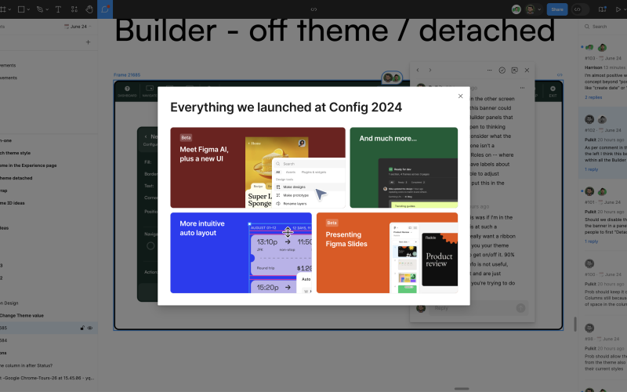Click horizontal scrollbar at canvas bottom

tap(462, 388)
